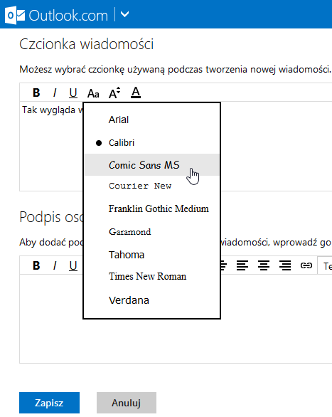Align signature text left

click(x=242, y=265)
